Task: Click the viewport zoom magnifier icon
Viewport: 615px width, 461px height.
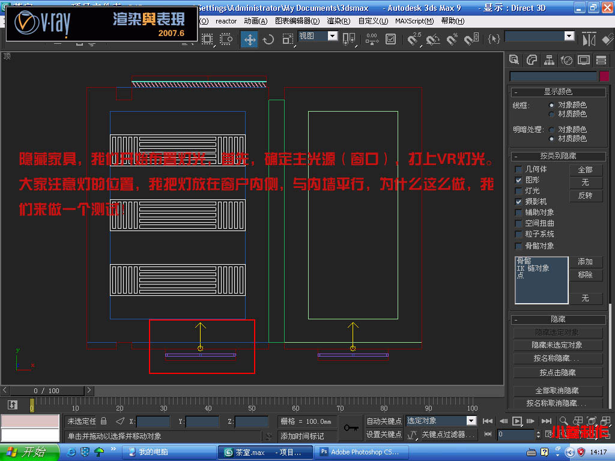Action: click(563, 421)
